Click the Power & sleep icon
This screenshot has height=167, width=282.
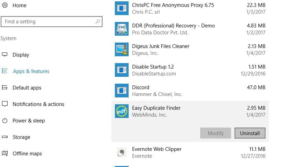coord(5,120)
